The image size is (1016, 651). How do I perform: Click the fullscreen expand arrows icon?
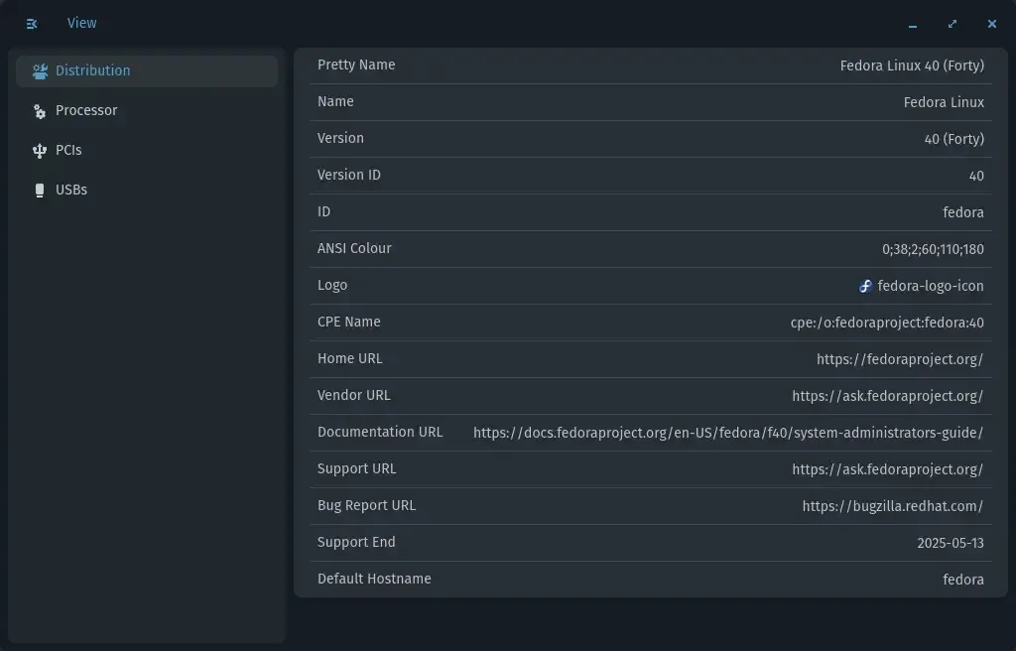pos(952,23)
